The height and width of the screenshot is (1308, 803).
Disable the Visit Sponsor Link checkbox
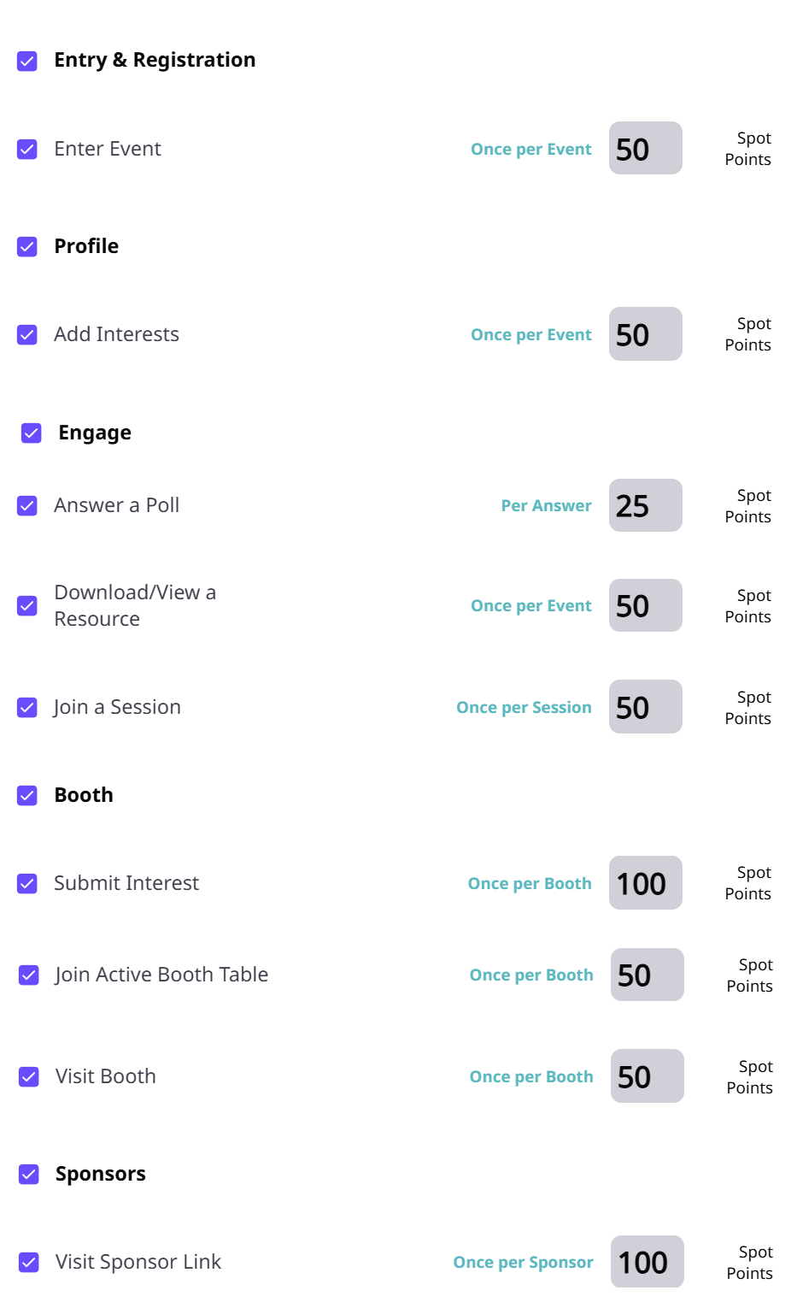click(x=29, y=1263)
